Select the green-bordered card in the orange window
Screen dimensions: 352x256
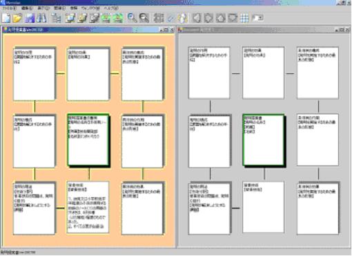88,140
